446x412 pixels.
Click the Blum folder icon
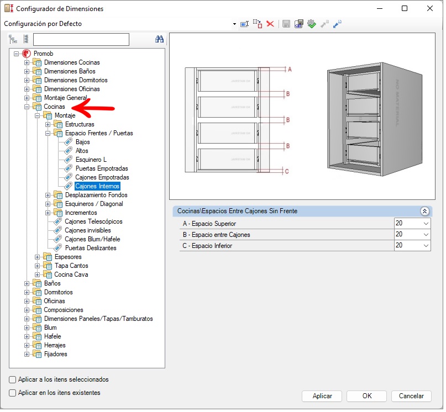(37, 328)
